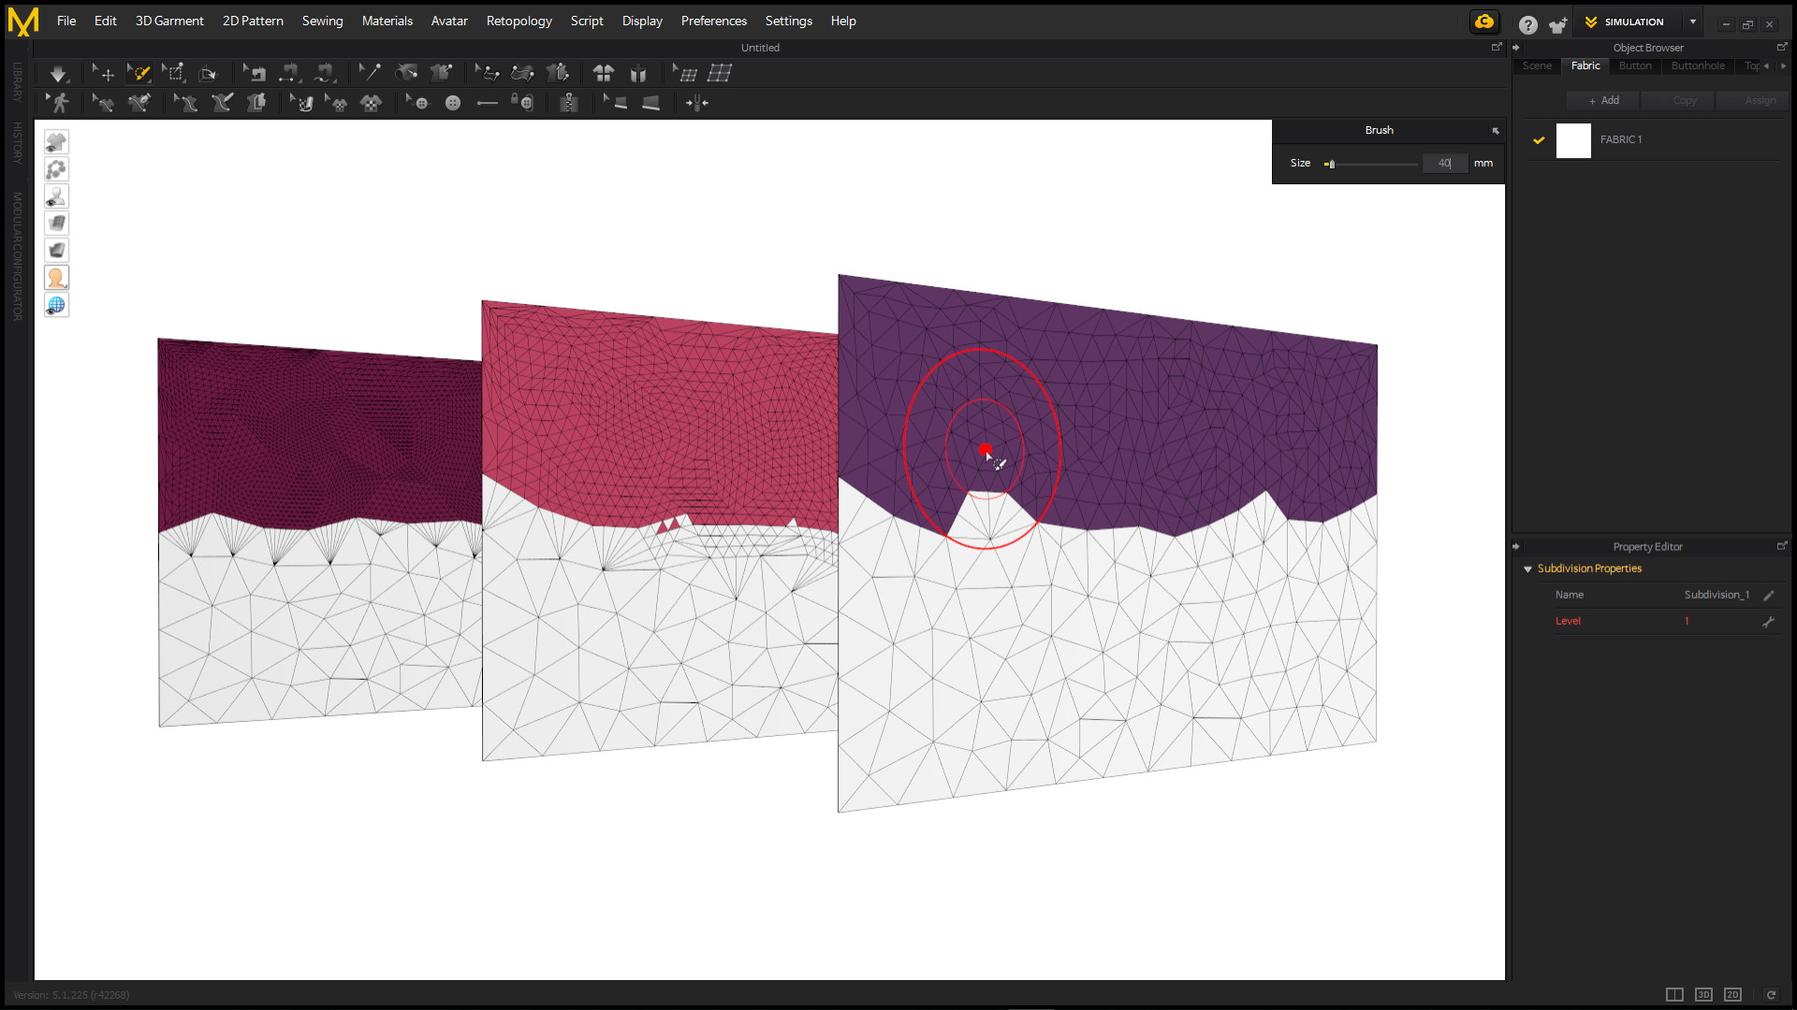Viewport: 1797px width, 1010px height.
Task: Toggle the globe world visibility icon
Action: (56, 304)
